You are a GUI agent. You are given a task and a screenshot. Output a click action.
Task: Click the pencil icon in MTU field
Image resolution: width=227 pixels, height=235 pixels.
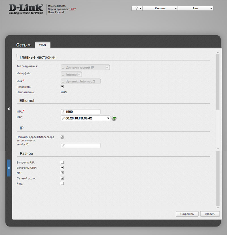coord(63,112)
